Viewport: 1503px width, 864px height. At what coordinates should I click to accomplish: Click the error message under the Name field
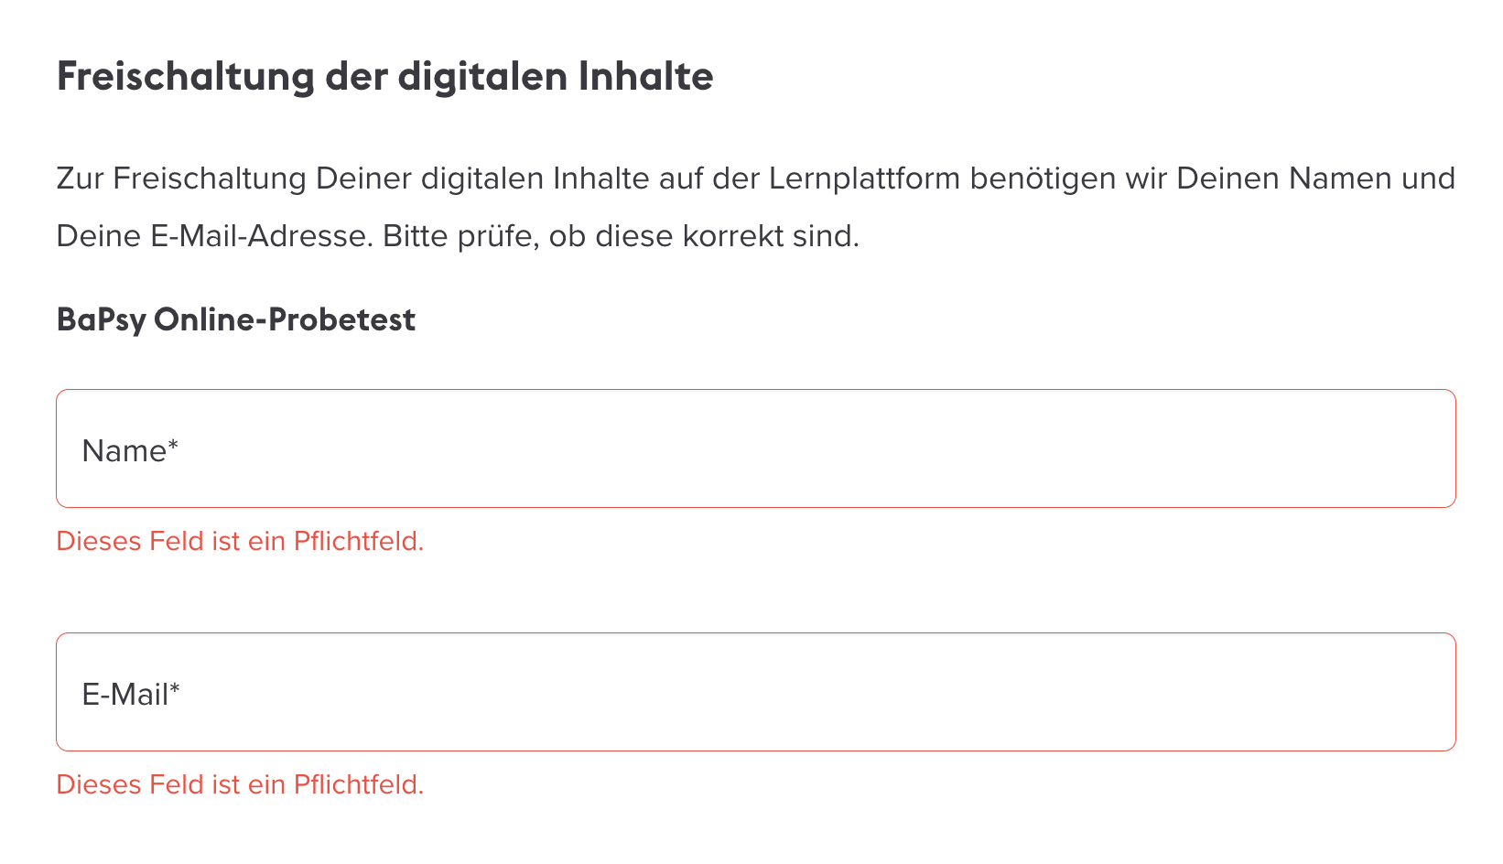coord(240,541)
